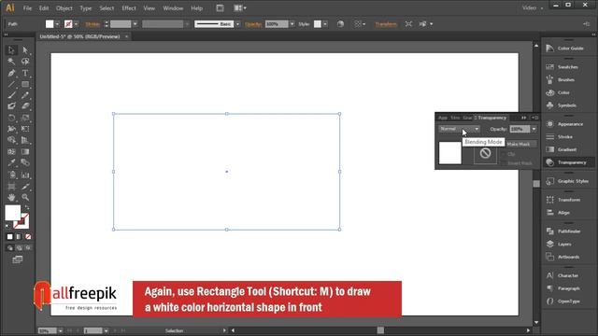Select the Eraser tool

(x=25, y=106)
